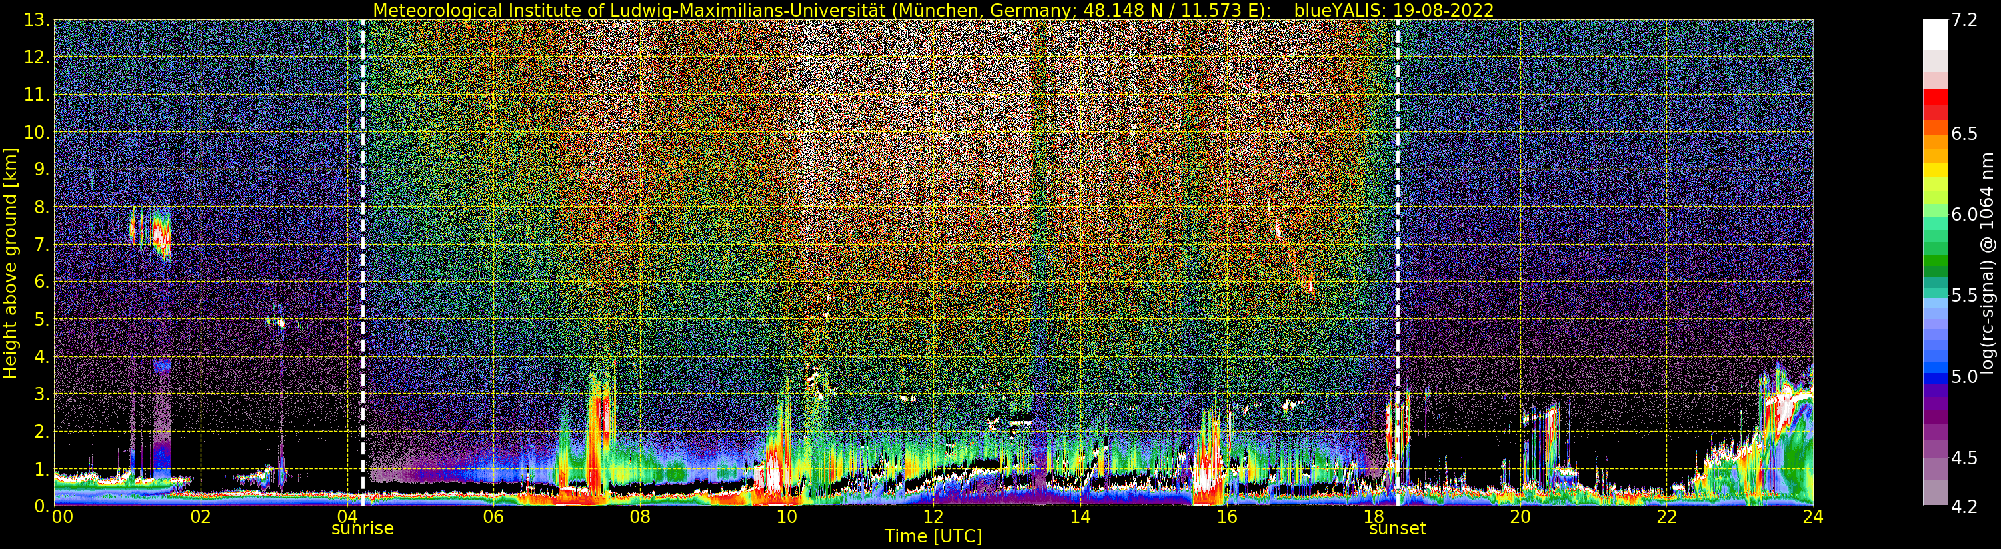Click the '6.' height axis tick label
The width and height of the screenshot is (2001, 549).
click(42, 282)
